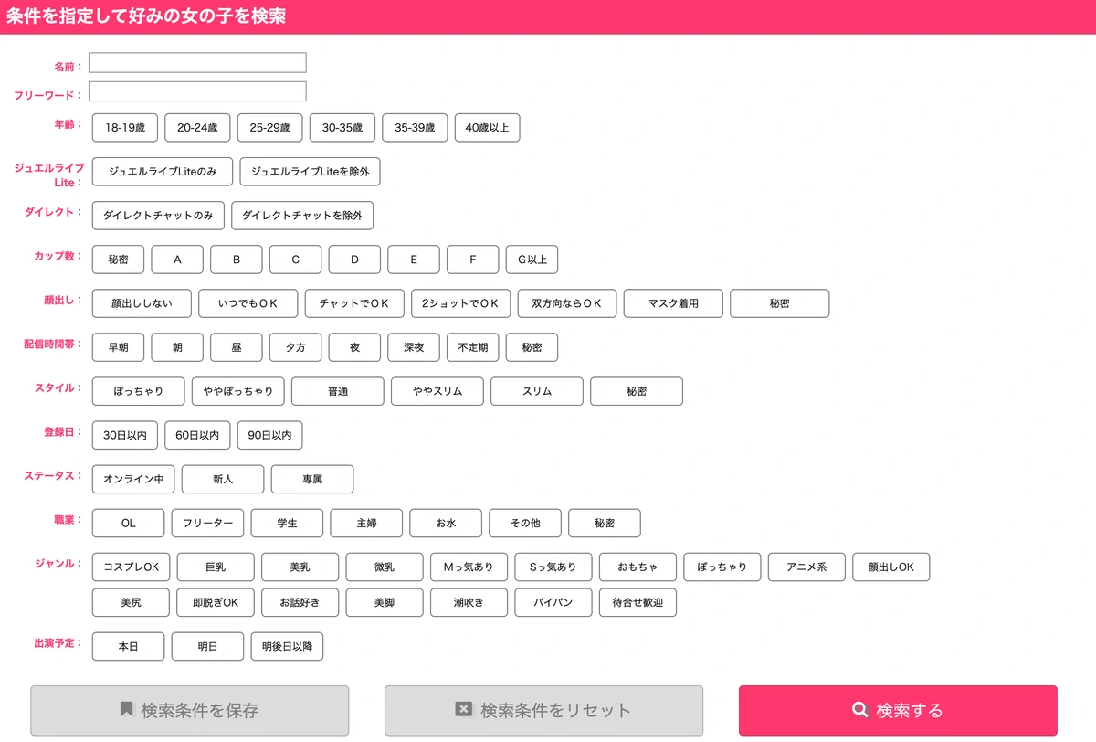Image resolution: width=1096 pixels, height=742 pixels.
Task: Select アニメ系 genre
Action: 806,567
